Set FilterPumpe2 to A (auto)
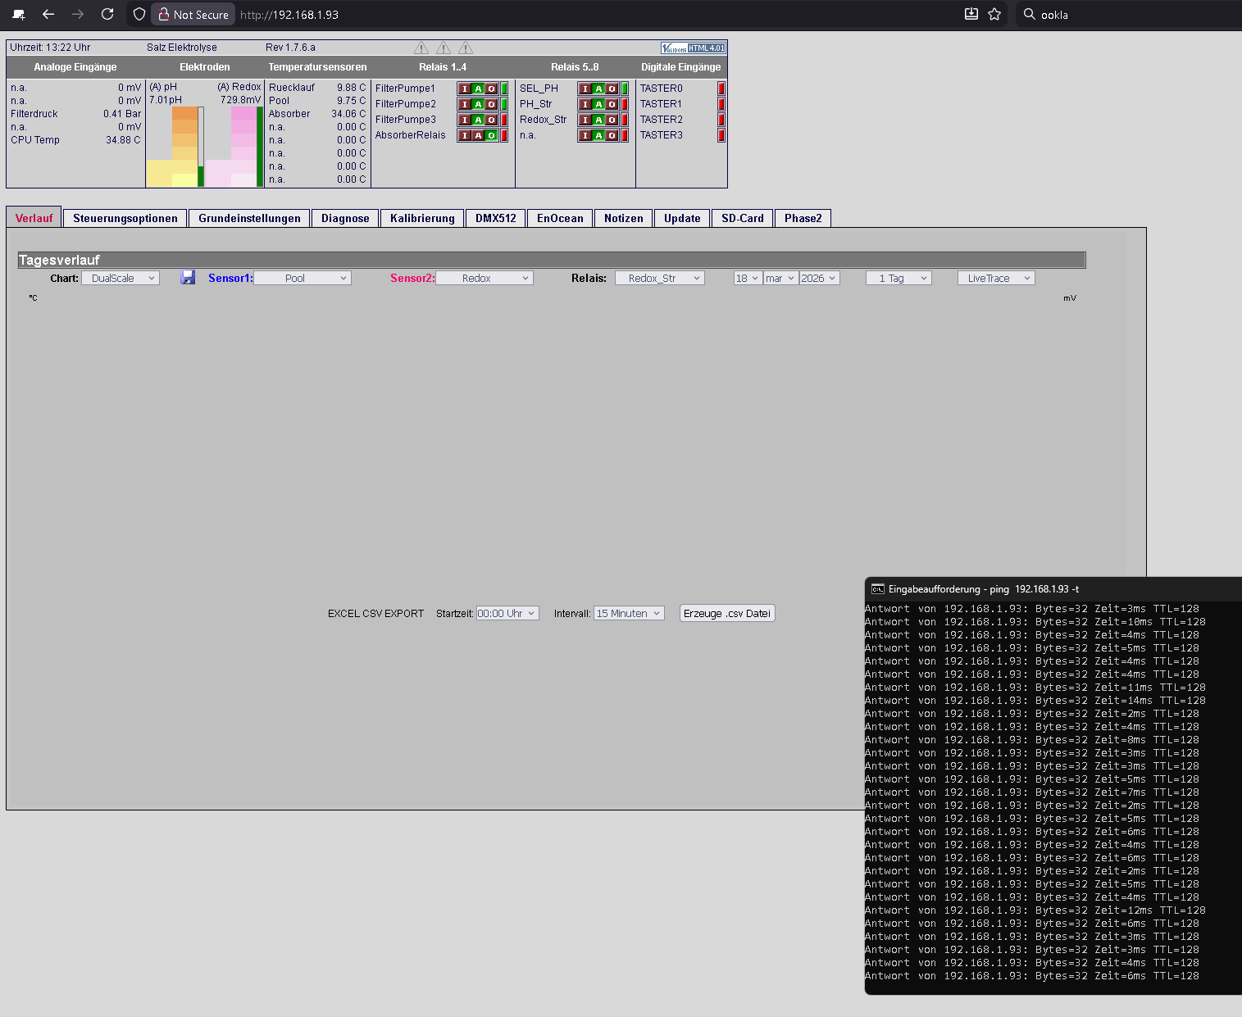 tap(478, 104)
